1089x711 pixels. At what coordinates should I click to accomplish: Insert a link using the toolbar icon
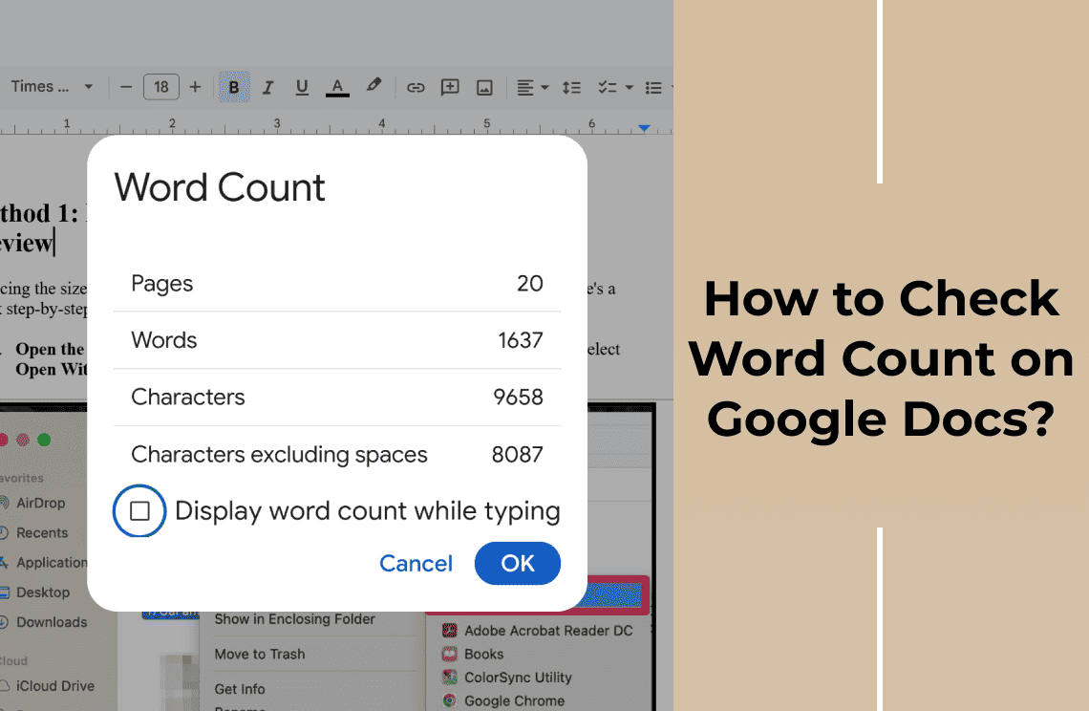[416, 87]
